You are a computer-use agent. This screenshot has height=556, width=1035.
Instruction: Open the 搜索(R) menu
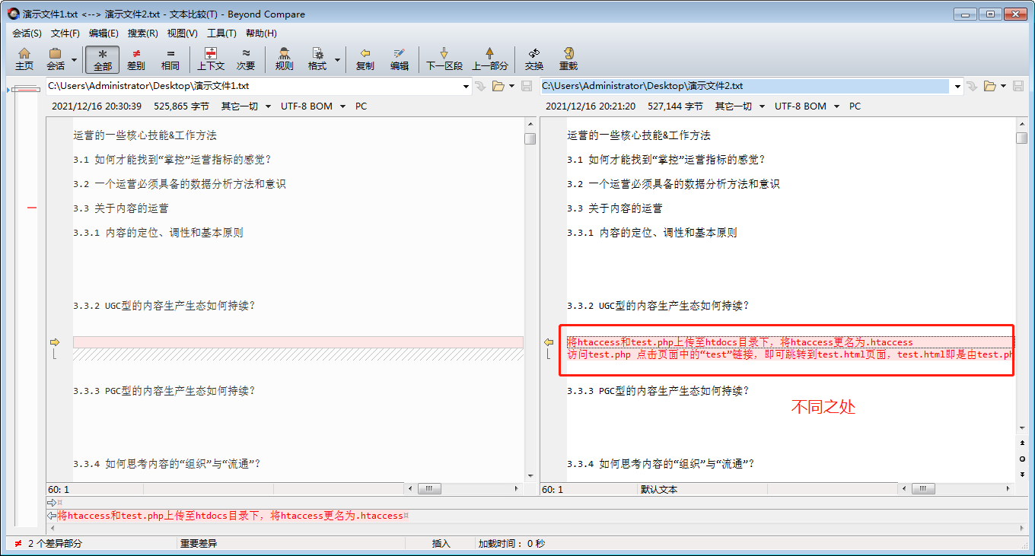(142, 33)
